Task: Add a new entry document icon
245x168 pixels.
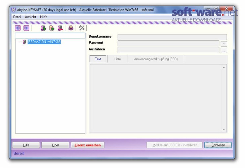Action: [x=51, y=28]
